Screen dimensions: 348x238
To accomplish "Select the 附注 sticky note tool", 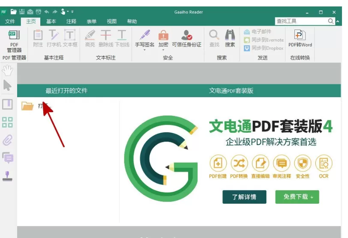I will point(38,39).
